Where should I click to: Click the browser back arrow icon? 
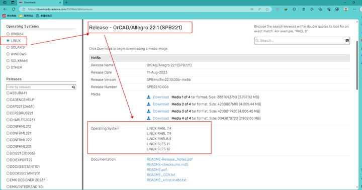[5, 9]
